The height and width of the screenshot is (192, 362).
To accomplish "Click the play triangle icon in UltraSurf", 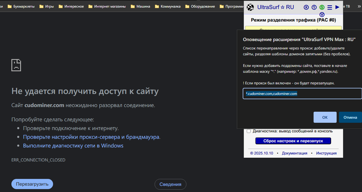I will tap(337, 7).
